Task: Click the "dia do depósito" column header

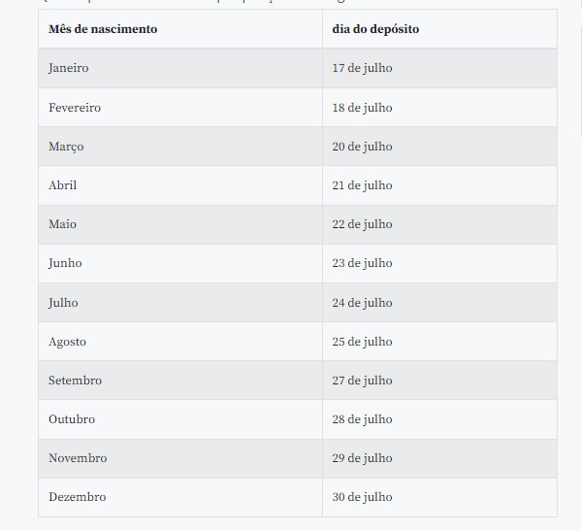Action: [x=375, y=29]
